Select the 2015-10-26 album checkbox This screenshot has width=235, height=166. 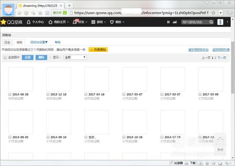tap(124, 137)
